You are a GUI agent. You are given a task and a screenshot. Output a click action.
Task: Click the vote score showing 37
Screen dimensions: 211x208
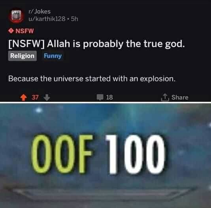pyautogui.click(x=35, y=97)
